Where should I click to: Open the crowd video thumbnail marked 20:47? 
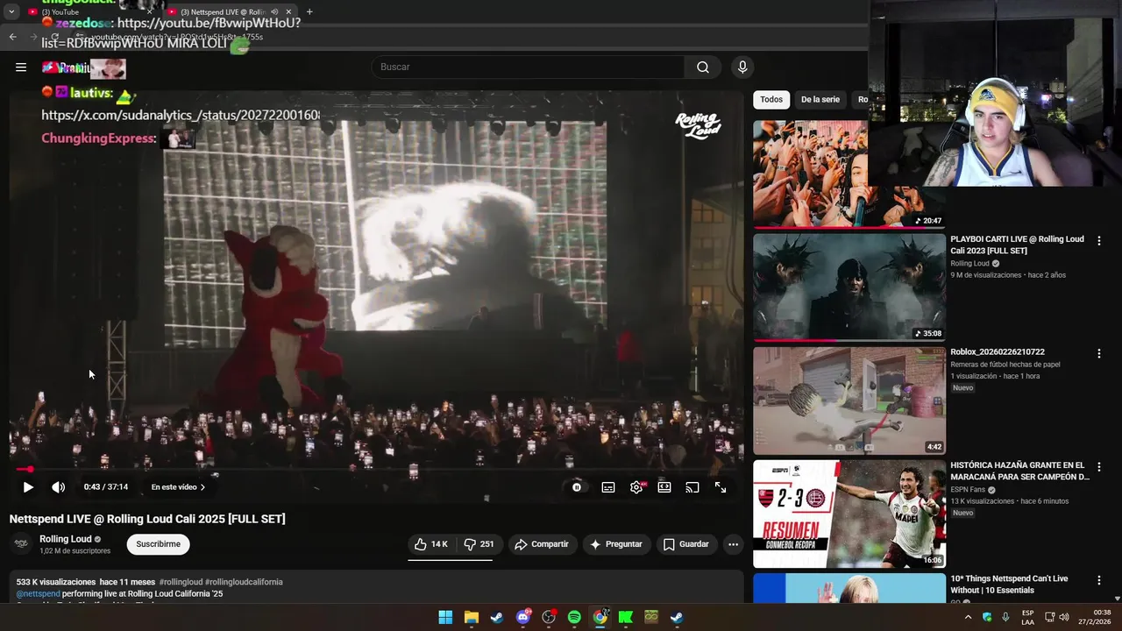[x=810, y=174]
